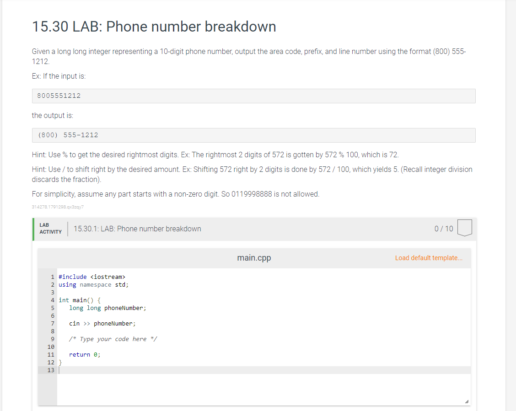This screenshot has width=516, height=411.
Task: Click the example output box showing (800) 555-1212
Action: coord(254,135)
